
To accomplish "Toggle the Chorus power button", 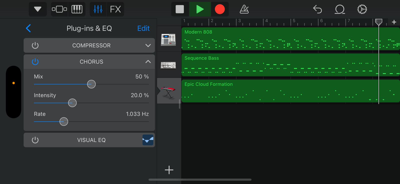I will 35,61.
